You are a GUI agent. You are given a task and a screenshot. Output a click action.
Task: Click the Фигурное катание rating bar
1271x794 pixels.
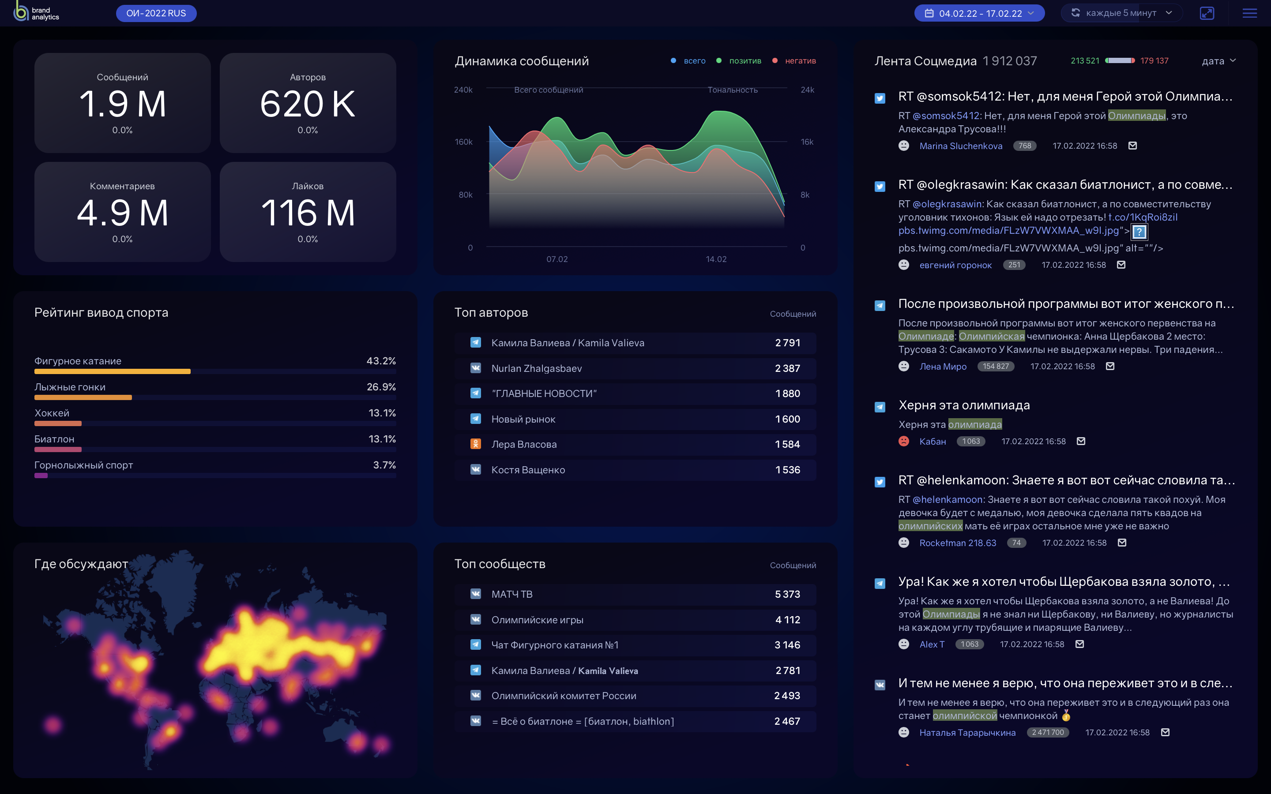point(113,371)
